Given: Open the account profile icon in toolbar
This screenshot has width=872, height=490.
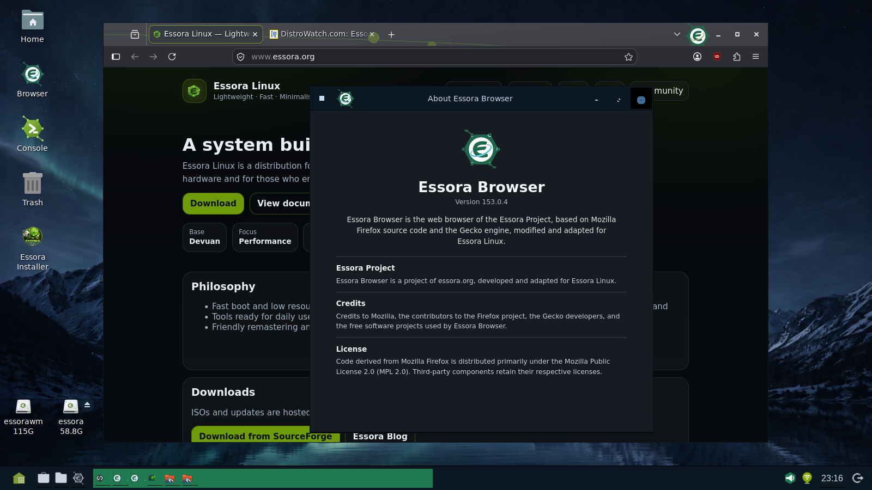Looking at the screenshot, I should (x=697, y=57).
